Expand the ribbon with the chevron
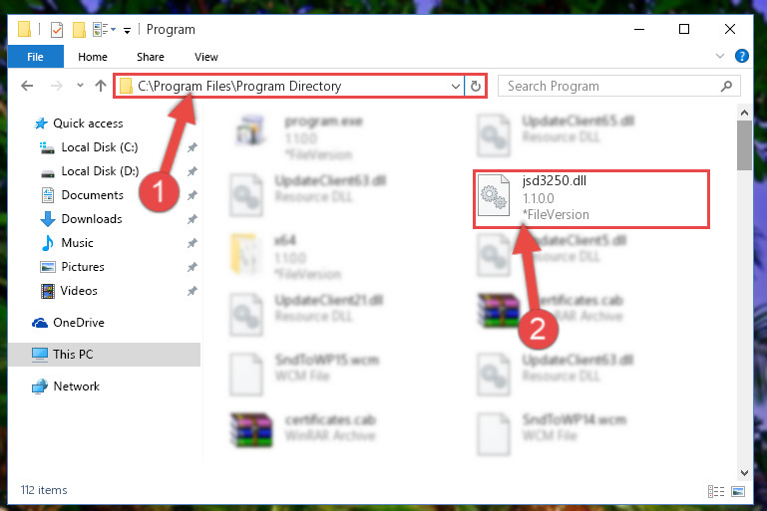Screen dimensions: 767x511 719,56
